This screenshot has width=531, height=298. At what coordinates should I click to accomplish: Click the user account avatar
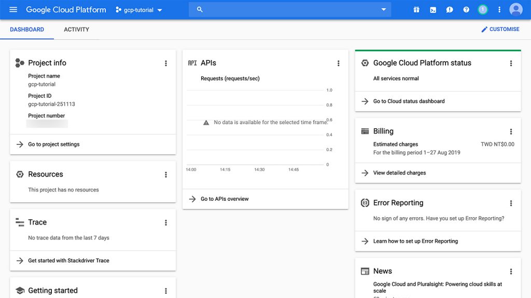coord(516,9)
